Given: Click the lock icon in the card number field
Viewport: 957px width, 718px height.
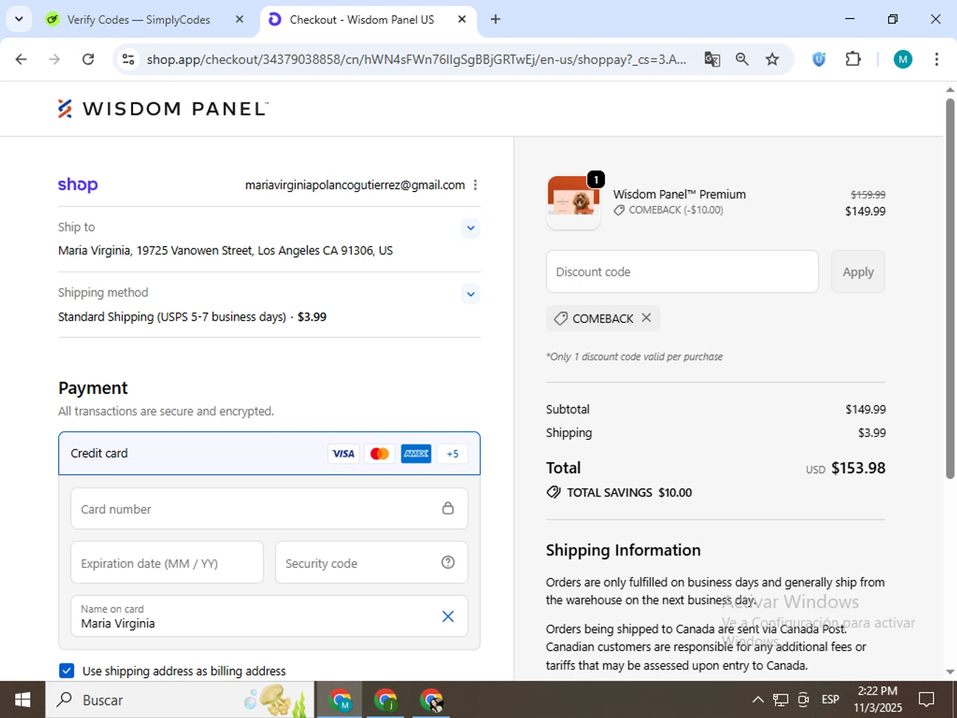Looking at the screenshot, I should click(x=448, y=508).
